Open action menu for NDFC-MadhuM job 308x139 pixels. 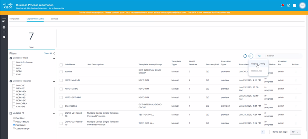(x=296, y=80)
